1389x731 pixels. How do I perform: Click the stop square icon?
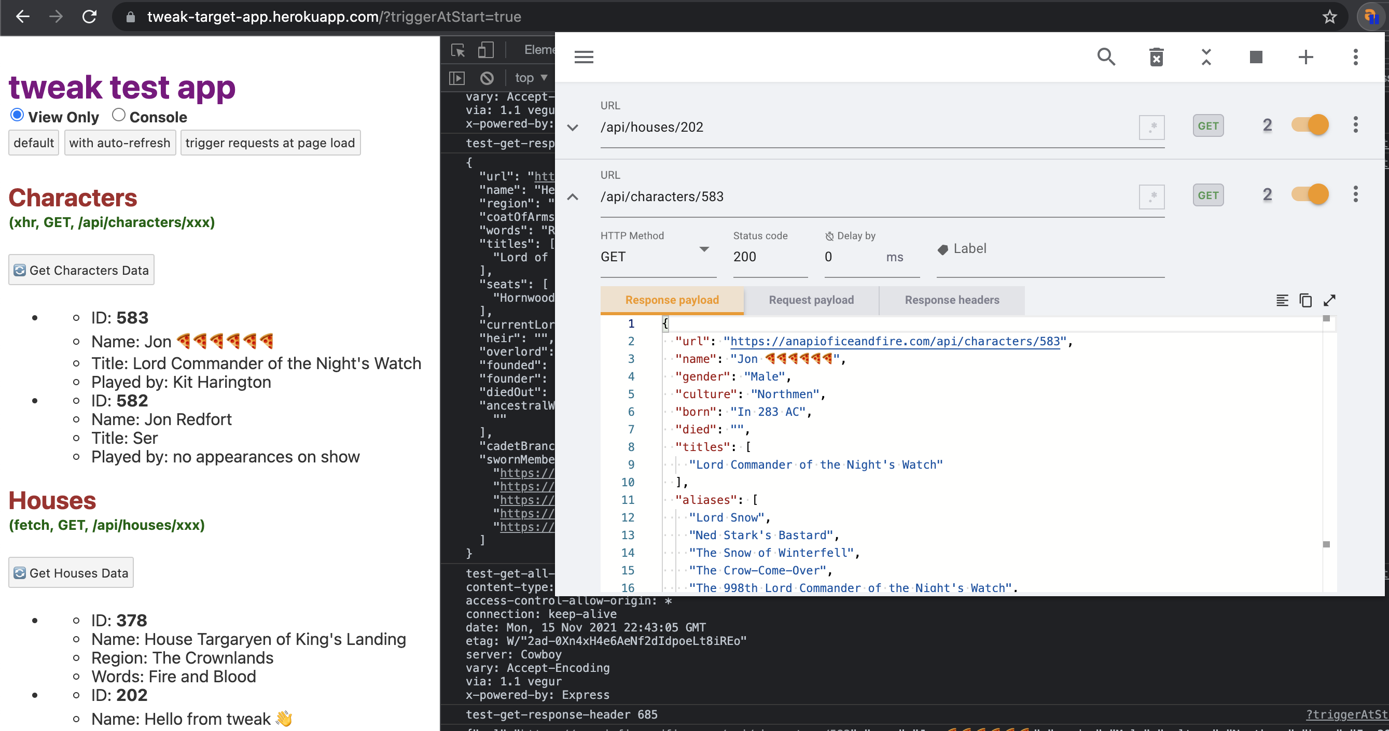(x=1256, y=57)
